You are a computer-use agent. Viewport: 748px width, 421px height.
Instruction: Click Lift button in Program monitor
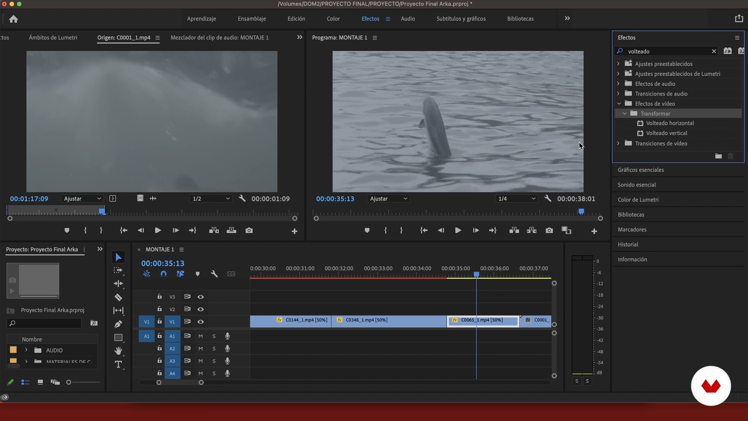coord(514,230)
